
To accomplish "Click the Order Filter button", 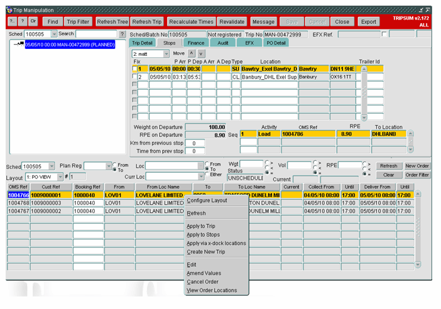I will [x=417, y=175].
